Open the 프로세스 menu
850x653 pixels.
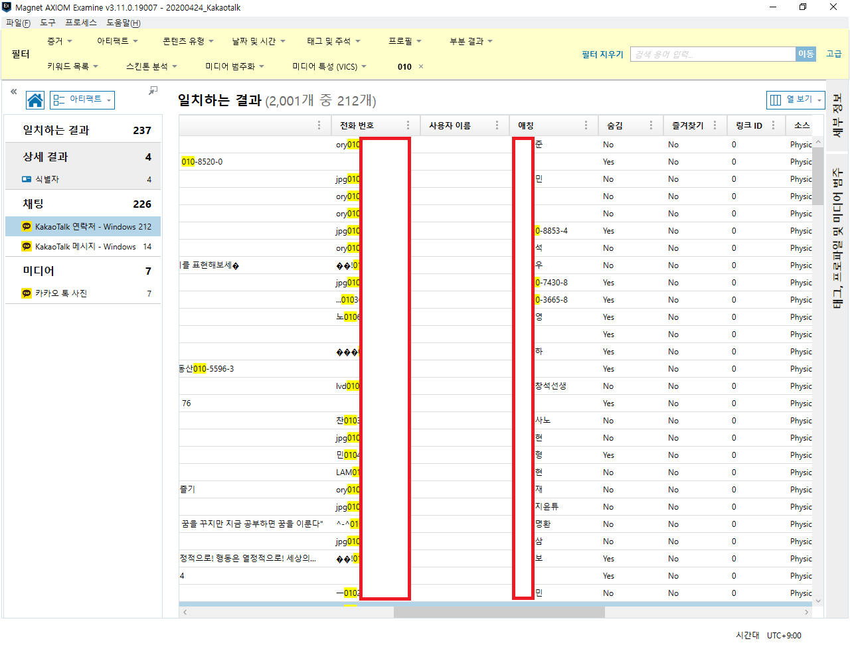(81, 23)
